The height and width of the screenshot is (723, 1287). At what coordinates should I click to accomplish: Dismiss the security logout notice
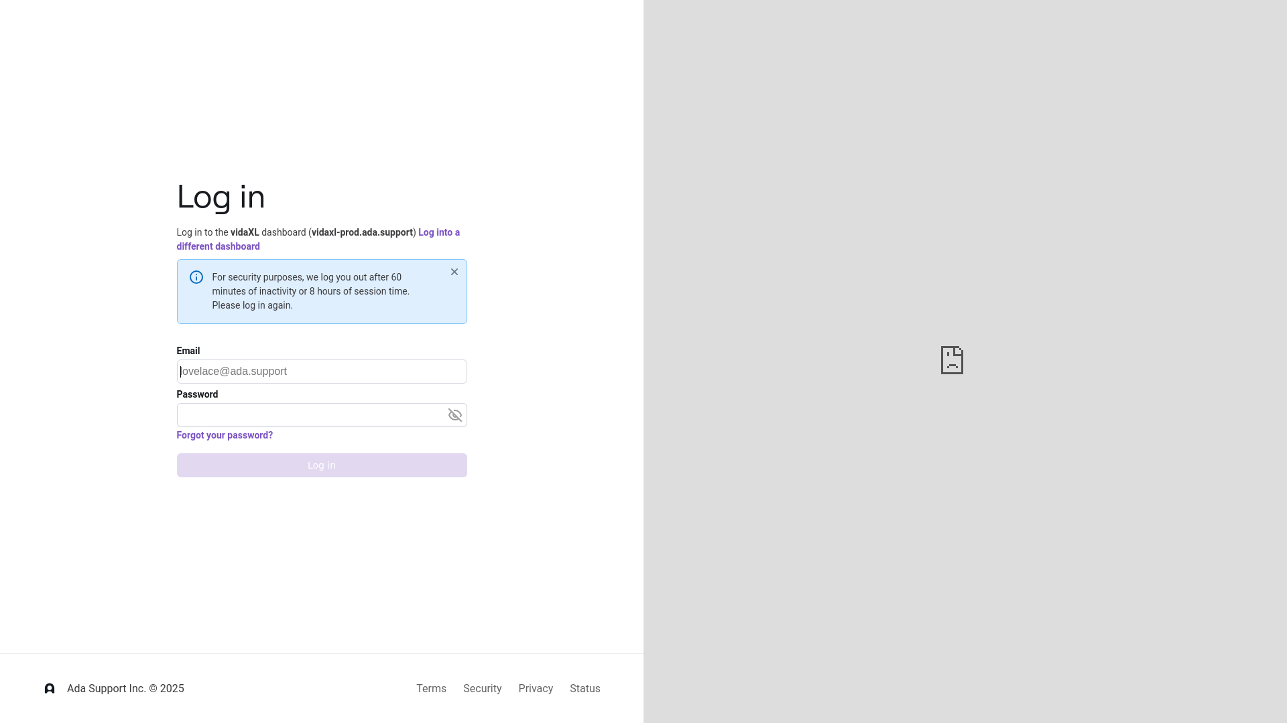(x=454, y=272)
